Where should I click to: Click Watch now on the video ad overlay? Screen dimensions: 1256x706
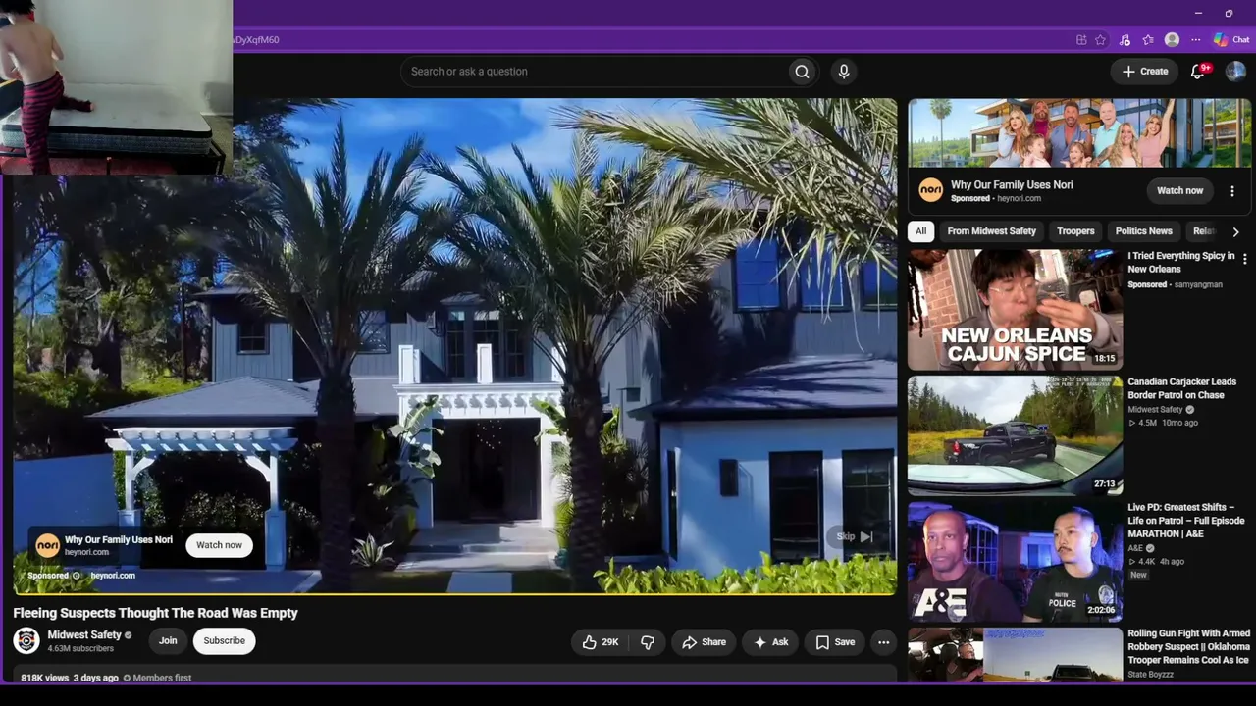pos(219,545)
